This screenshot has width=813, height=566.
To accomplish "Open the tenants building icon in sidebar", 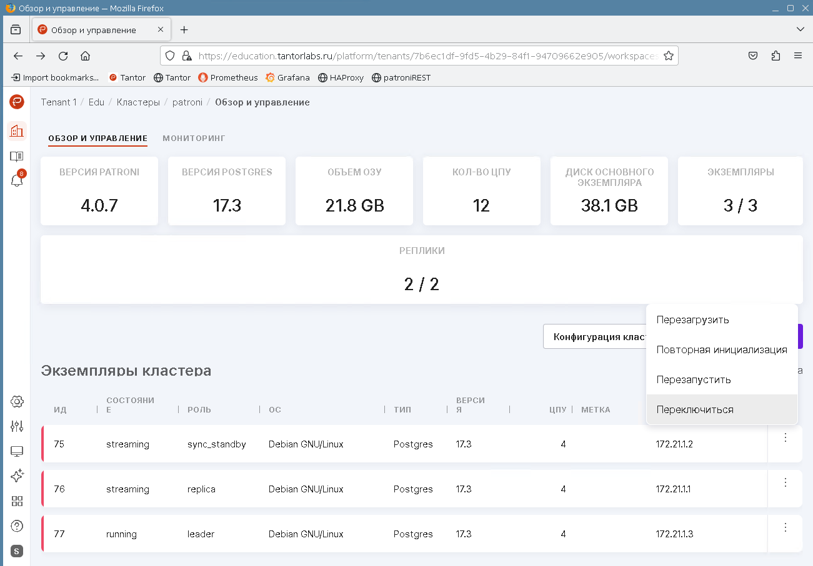I will (17, 131).
